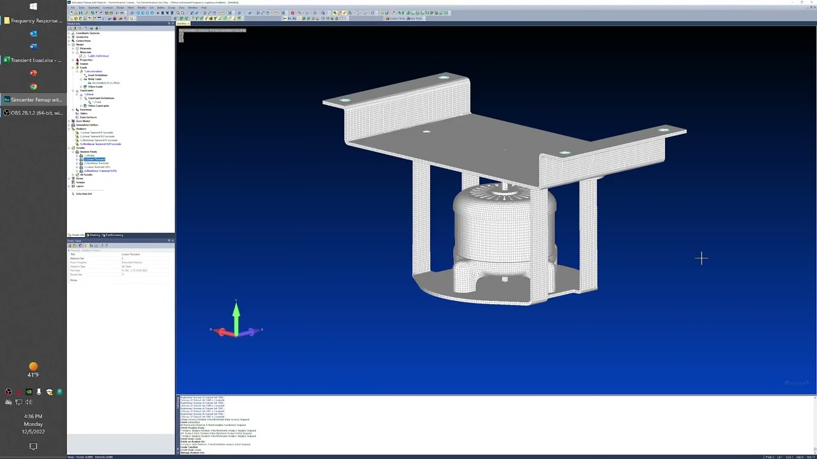Select Load Definitions in the tree
This screenshot has height=459, width=817.
pyautogui.click(x=98, y=75)
